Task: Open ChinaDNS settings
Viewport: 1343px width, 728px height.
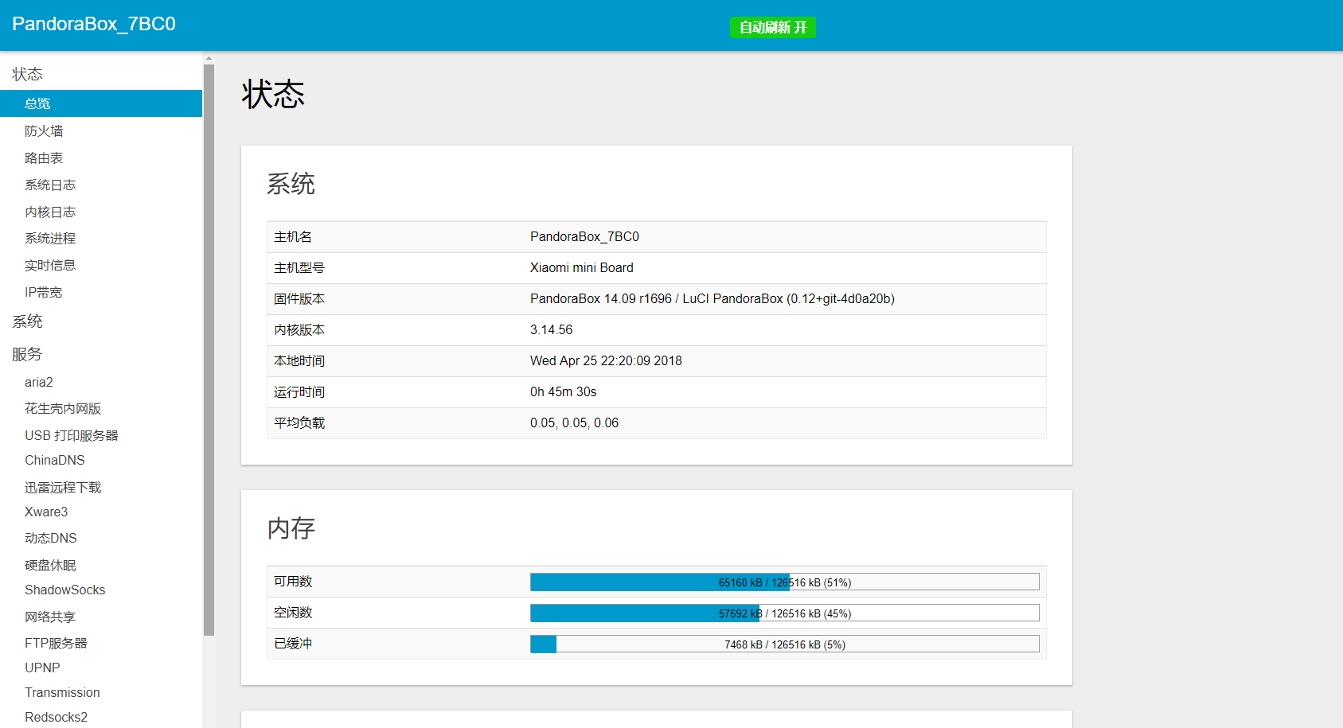Action: pos(55,460)
